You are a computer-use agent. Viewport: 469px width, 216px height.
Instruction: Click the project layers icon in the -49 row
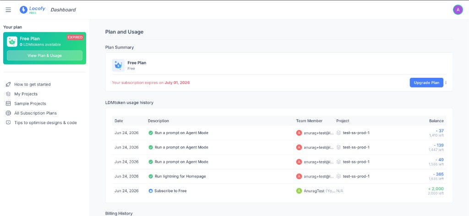coord(338,162)
